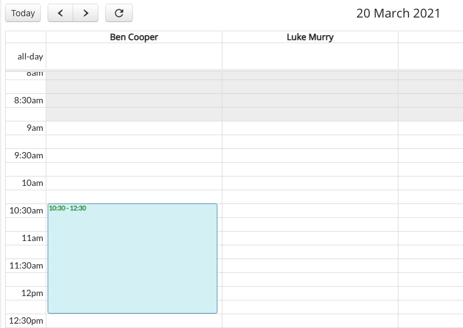The width and height of the screenshot is (463, 328).
Task: Click the 10:30am time label
Action: (x=26, y=210)
